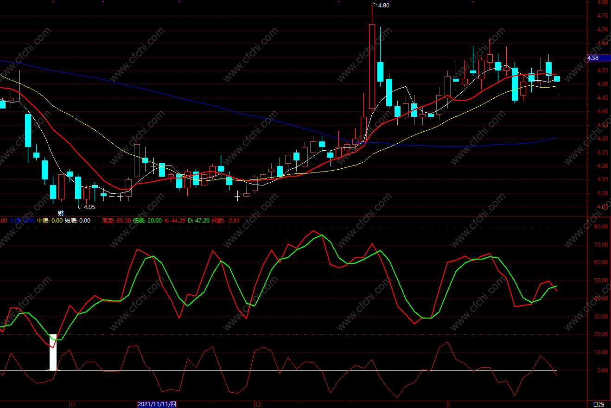Screen dimensions: 611x408
Task: Click the 0.00 tick on the indicator axis
Action: click(603, 370)
